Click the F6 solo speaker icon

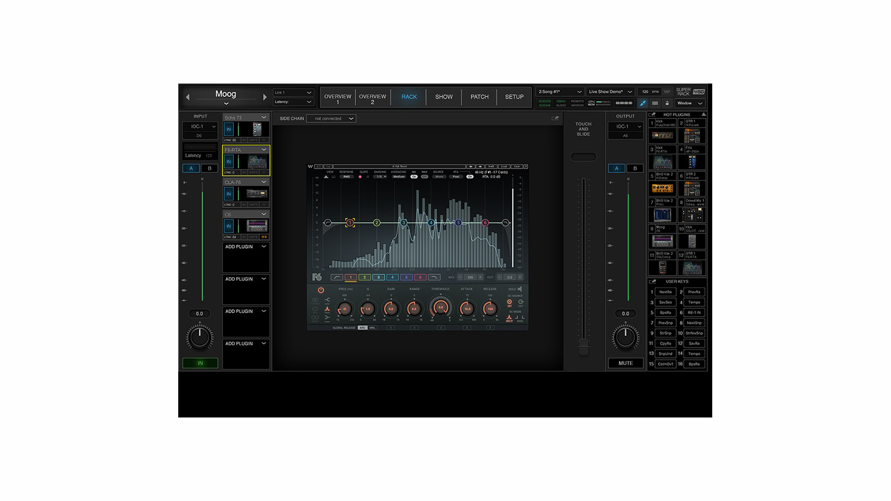[520, 289]
